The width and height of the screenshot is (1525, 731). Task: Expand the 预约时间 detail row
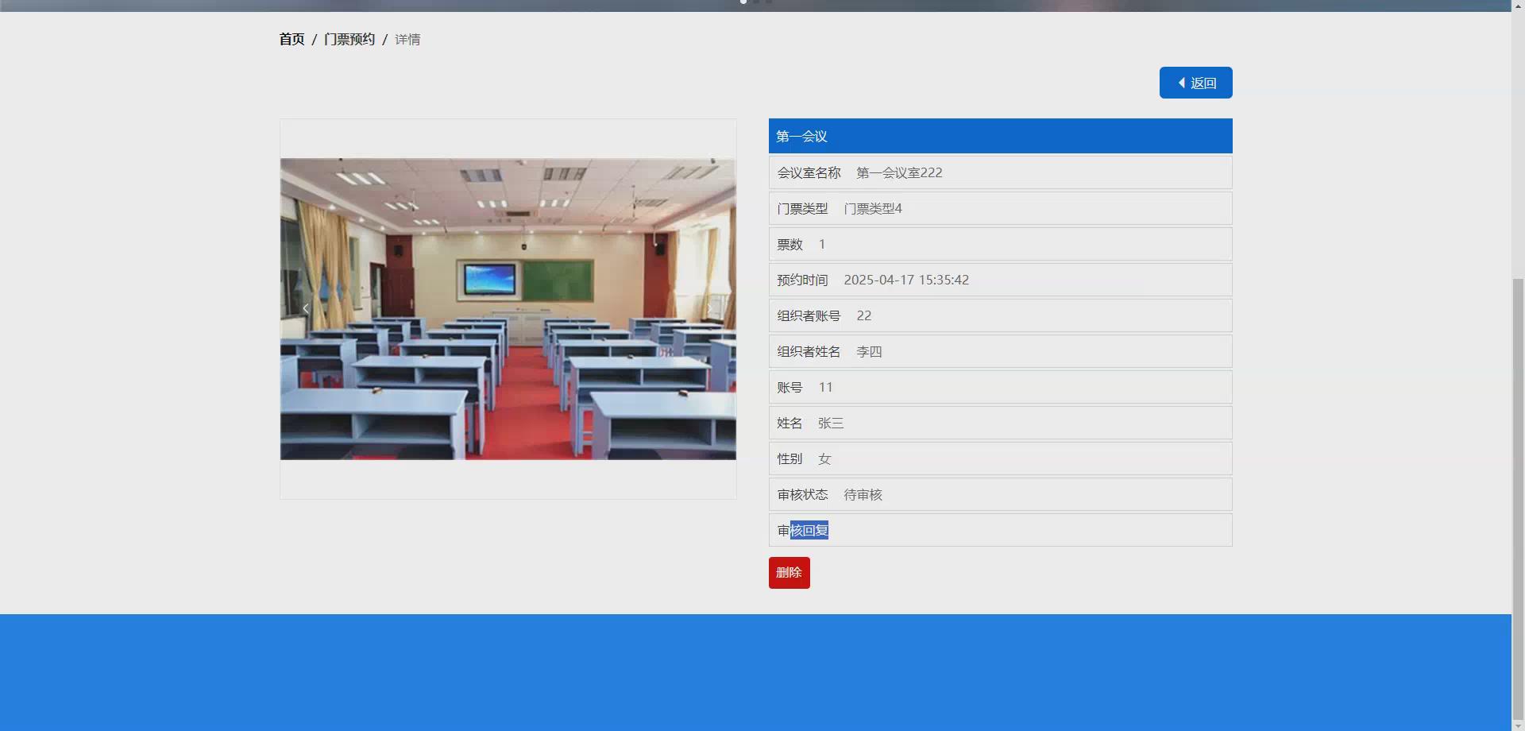point(999,279)
